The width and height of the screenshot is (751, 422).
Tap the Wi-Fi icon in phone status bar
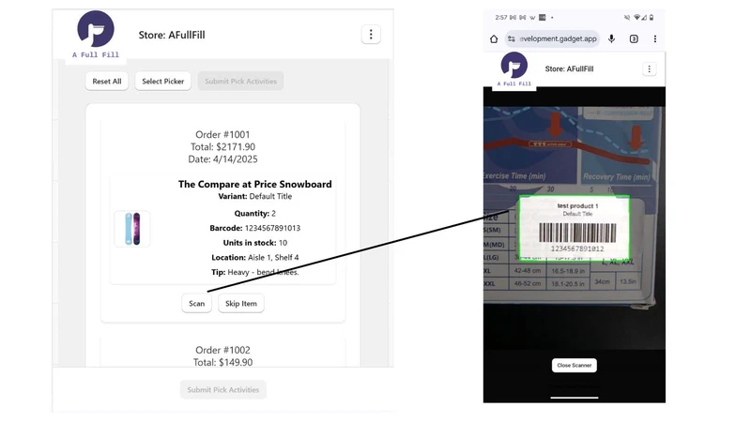tap(637, 17)
